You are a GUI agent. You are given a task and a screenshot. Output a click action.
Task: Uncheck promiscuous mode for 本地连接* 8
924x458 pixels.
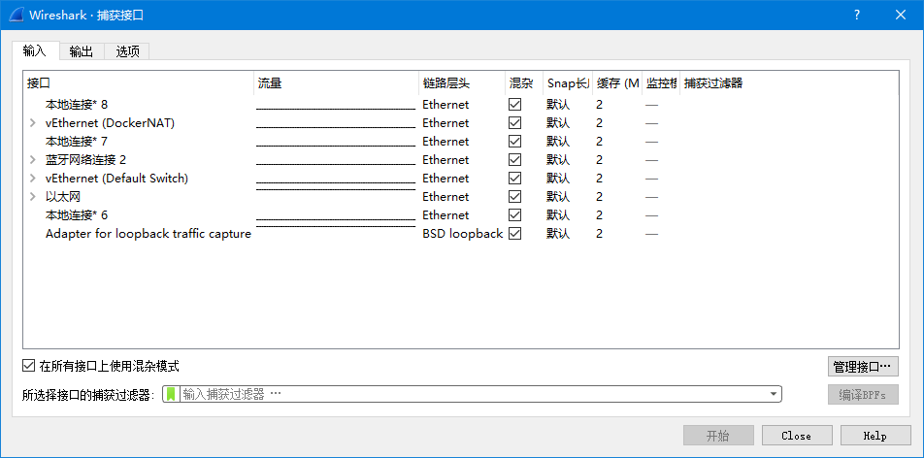point(515,105)
